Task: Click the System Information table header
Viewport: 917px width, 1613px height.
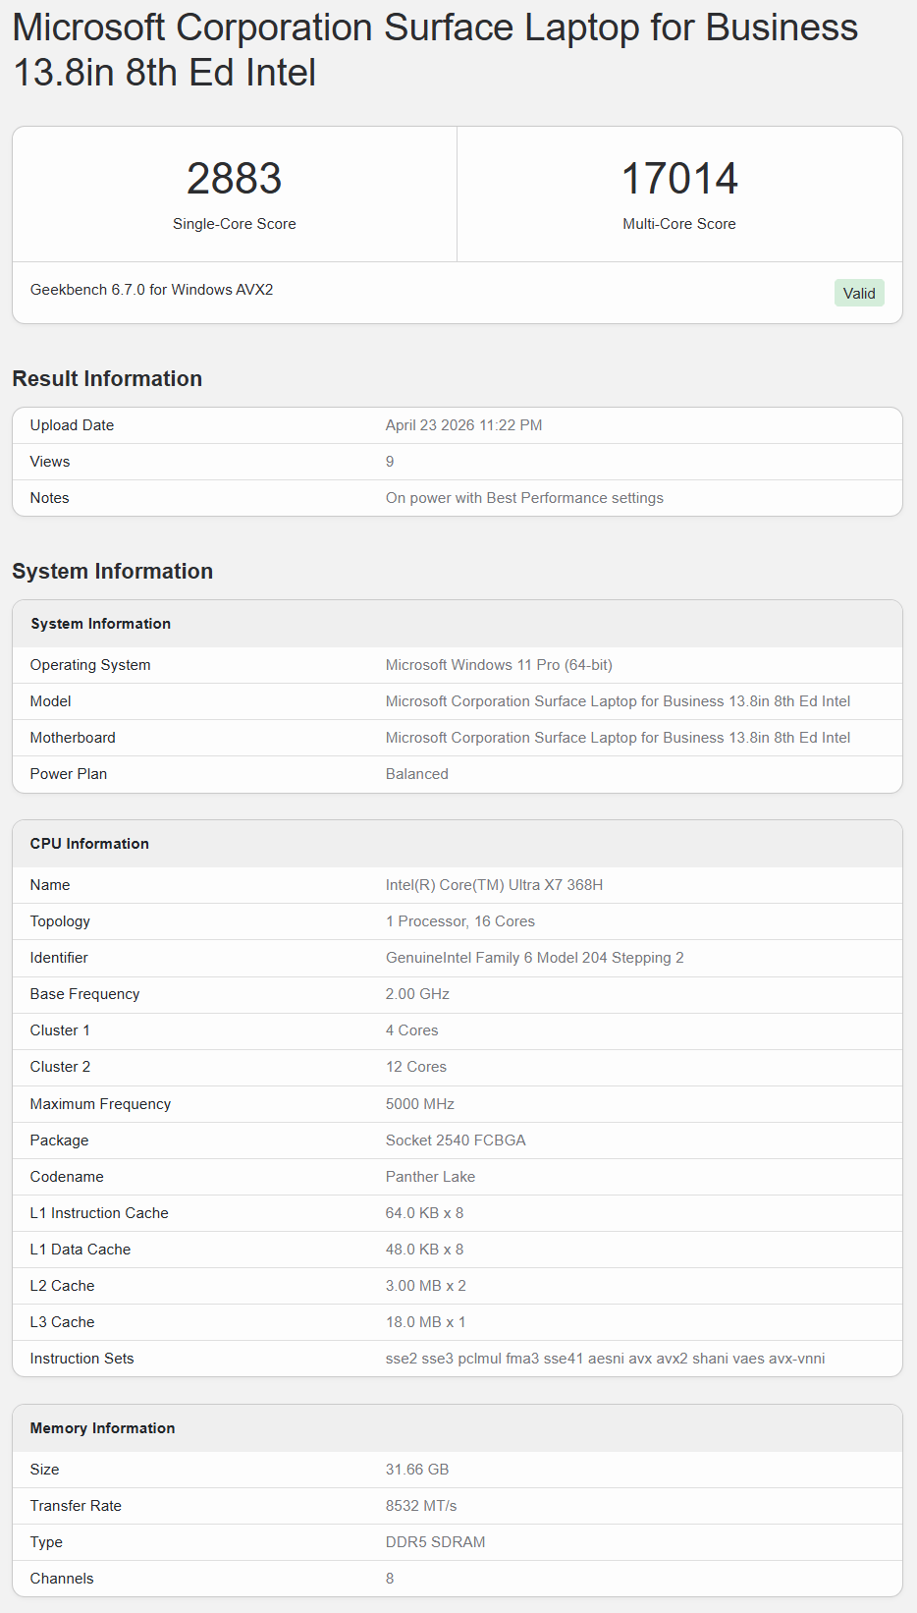Action: pyautogui.click(x=458, y=624)
